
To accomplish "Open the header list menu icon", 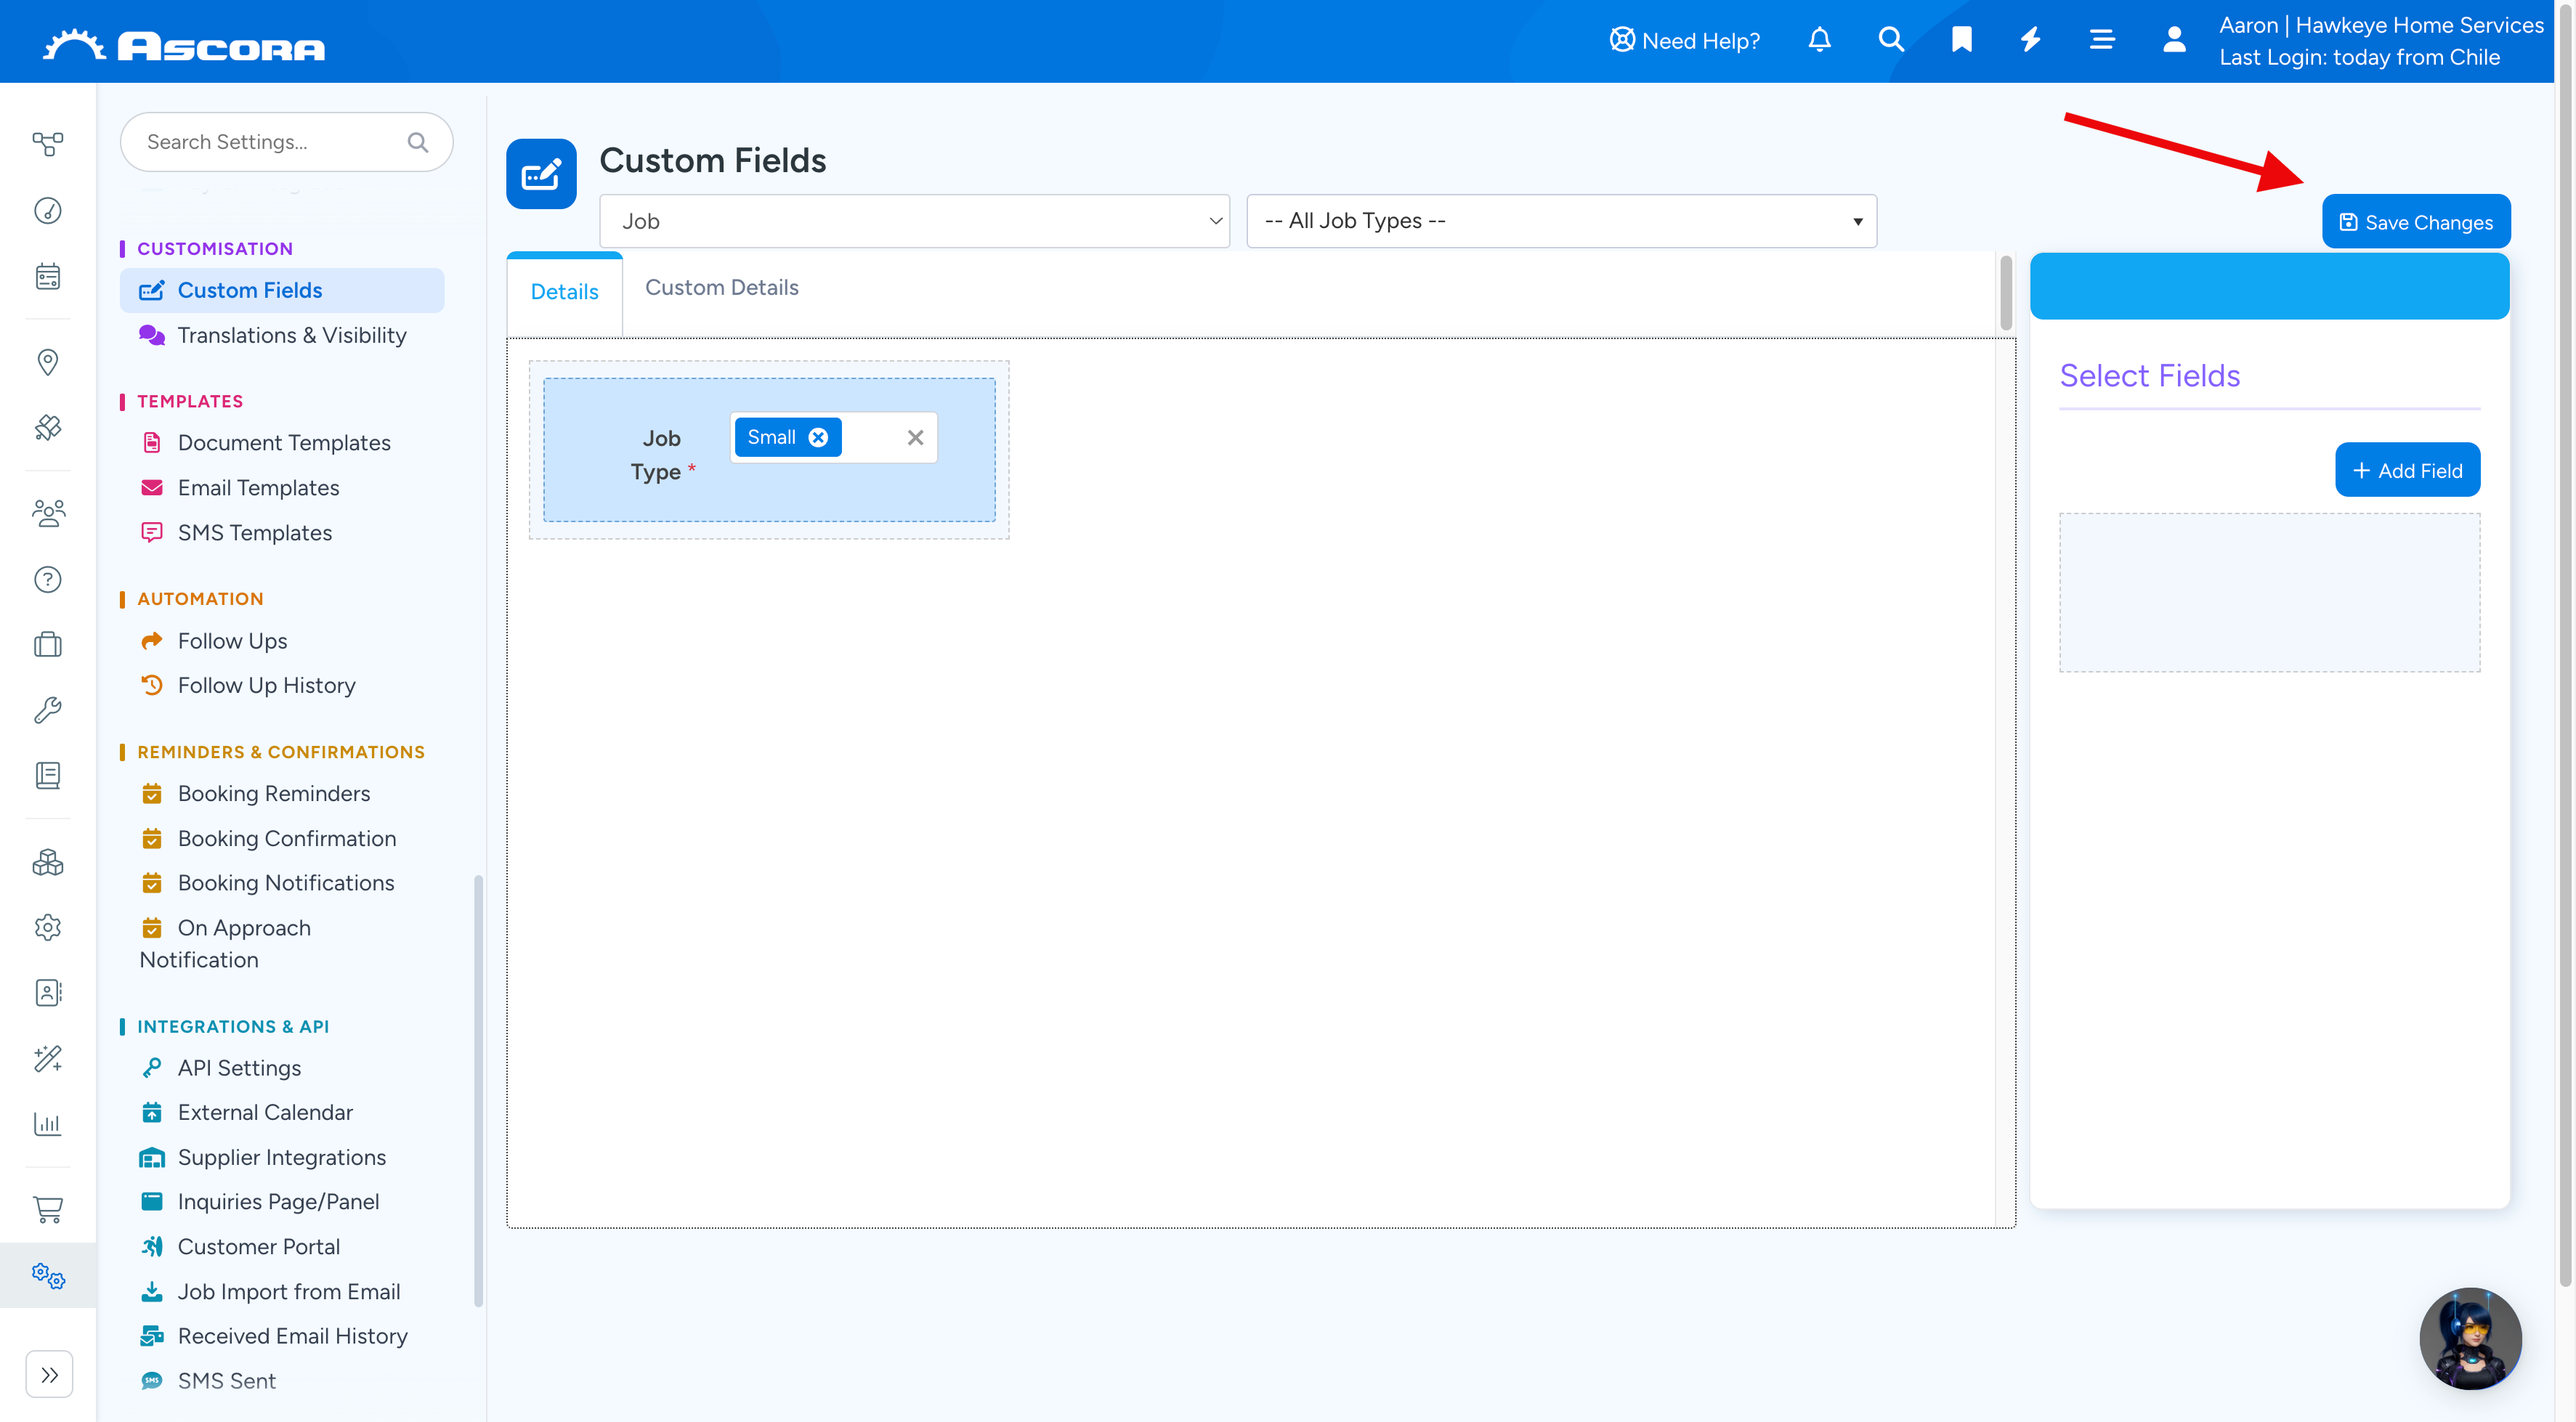I will [2102, 40].
